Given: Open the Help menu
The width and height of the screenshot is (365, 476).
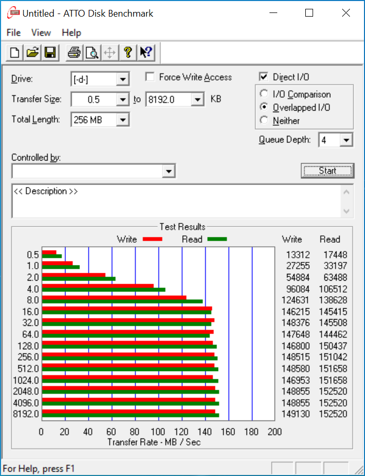Looking at the screenshot, I should click(x=71, y=33).
